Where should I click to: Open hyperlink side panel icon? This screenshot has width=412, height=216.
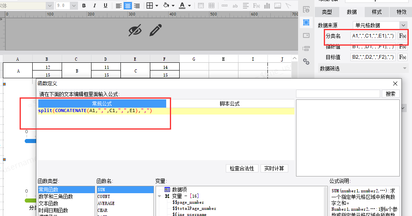point(306,62)
